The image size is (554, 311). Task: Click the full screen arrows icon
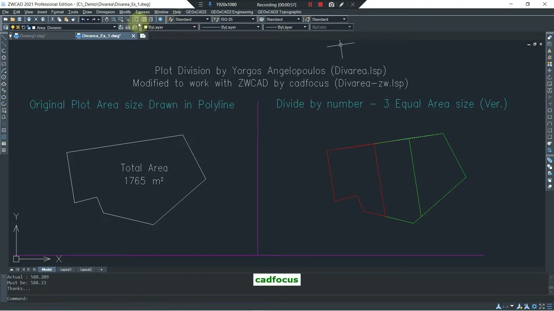pyautogui.click(x=542, y=307)
